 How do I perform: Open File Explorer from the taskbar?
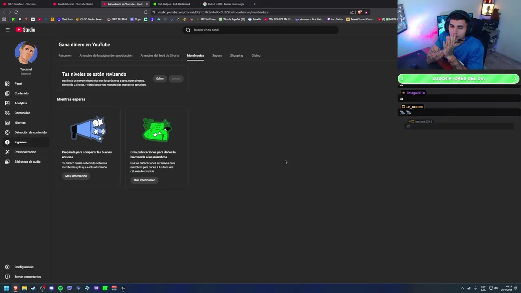[24, 288]
